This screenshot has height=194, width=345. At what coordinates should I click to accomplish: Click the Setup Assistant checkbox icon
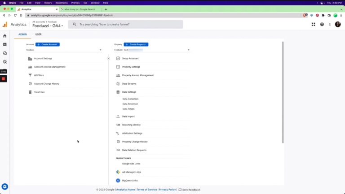tap(118, 58)
